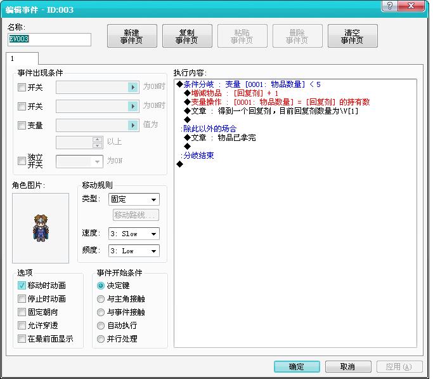Enable the first 开关 condition checkbox
The image size is (433, 379).
[22, 88]
